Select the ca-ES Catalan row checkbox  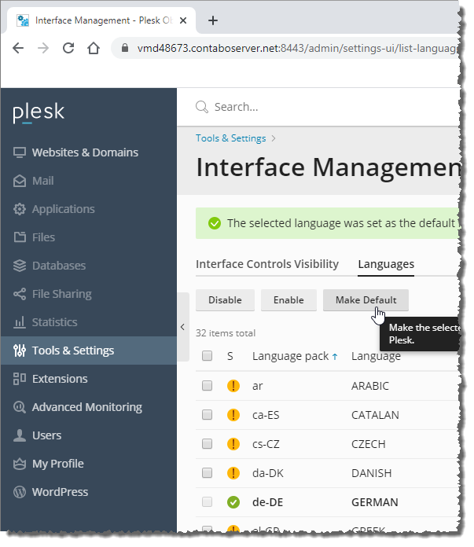[207, 415]
